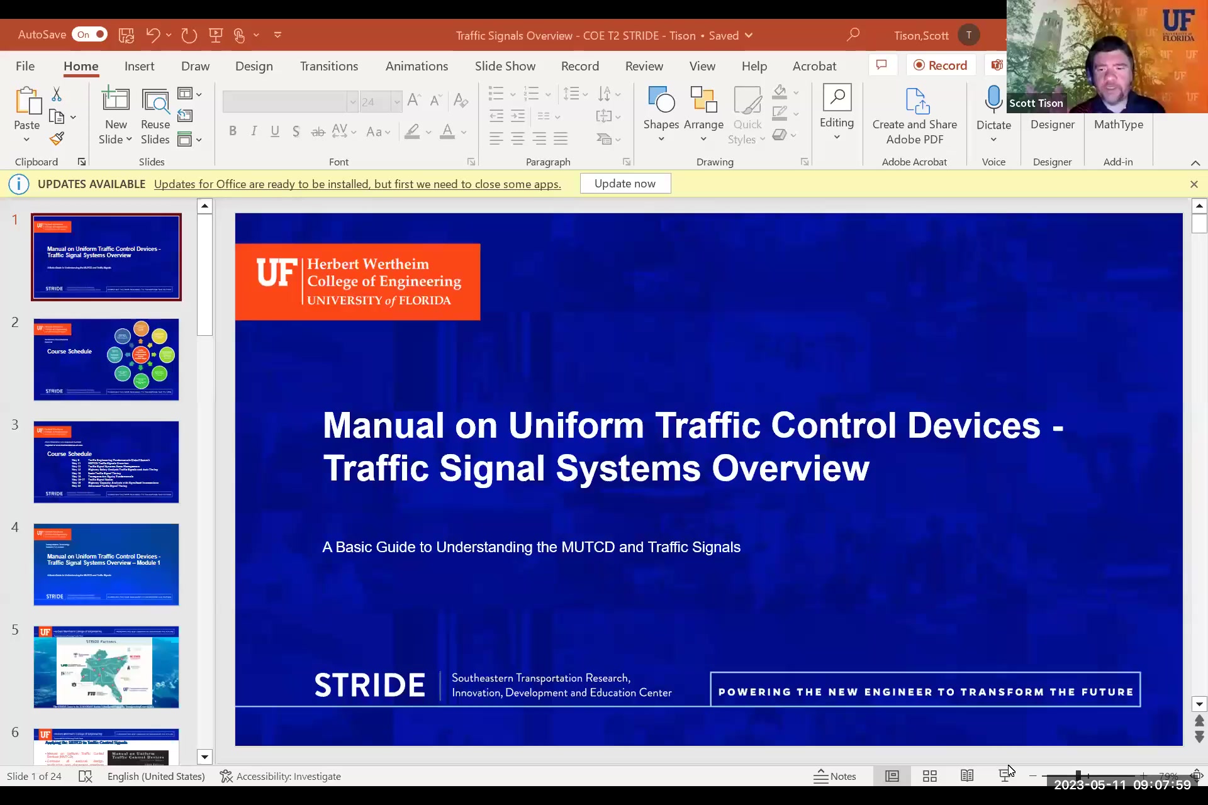The height and width of the screenshot is (805, 1208).
Task: Click the Update now button
Action: [625, 183]
